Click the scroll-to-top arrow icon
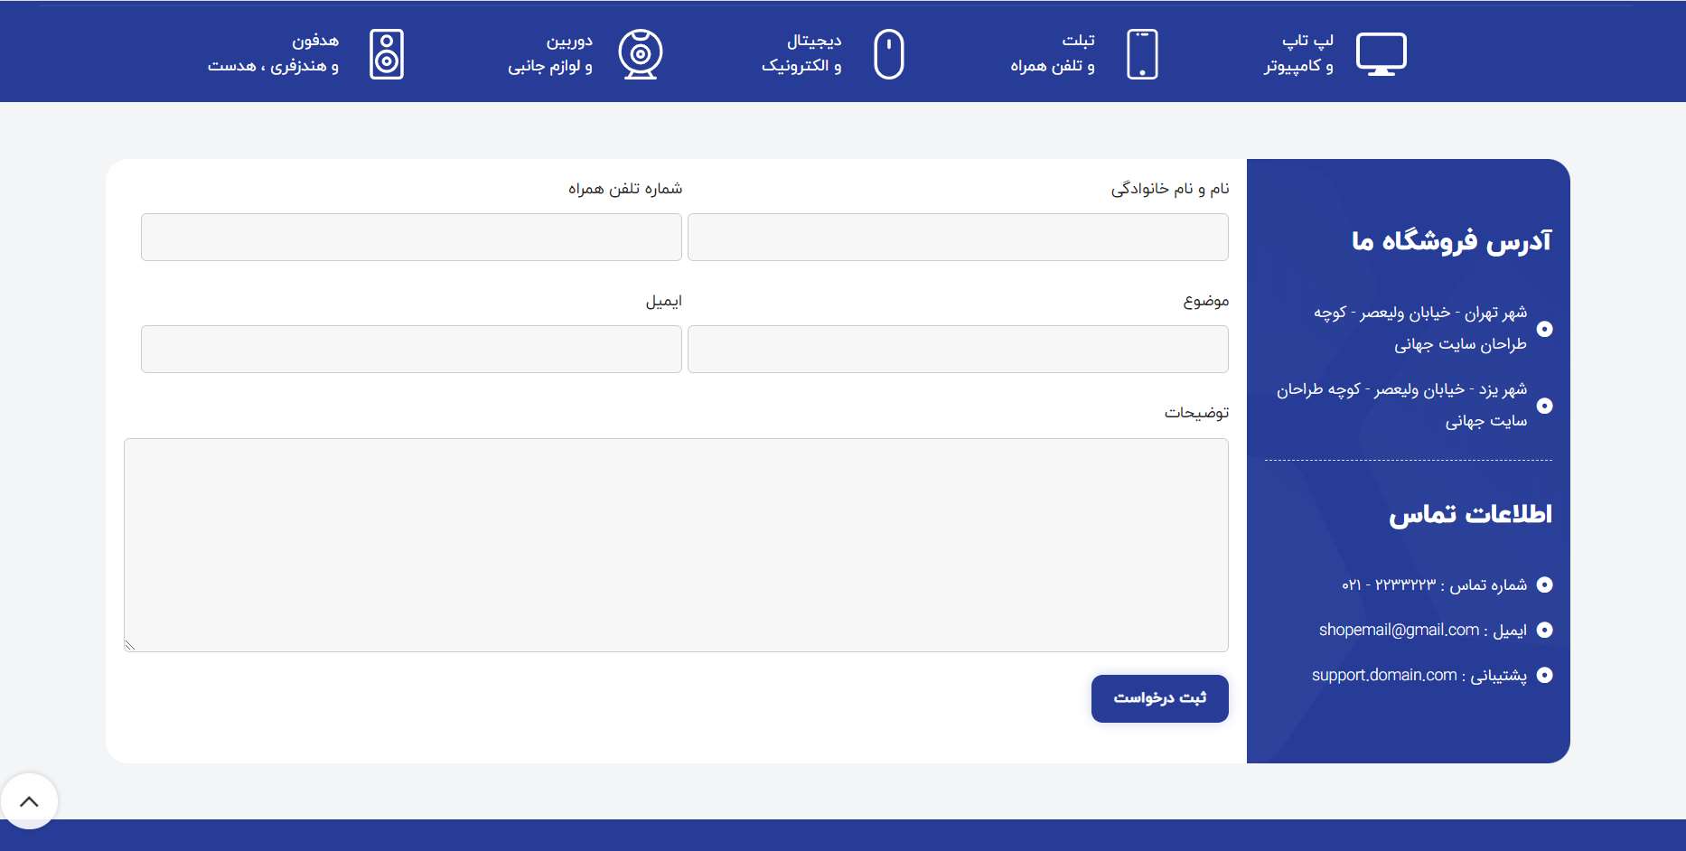This screenshot has width=1686, height=851. (x=29, y=801)
